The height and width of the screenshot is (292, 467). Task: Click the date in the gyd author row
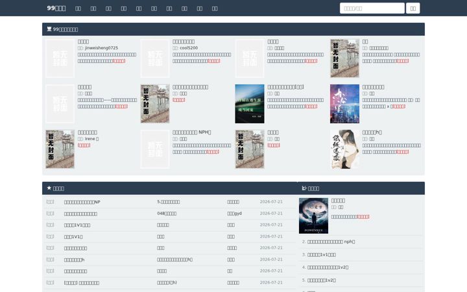pos(271,213)
